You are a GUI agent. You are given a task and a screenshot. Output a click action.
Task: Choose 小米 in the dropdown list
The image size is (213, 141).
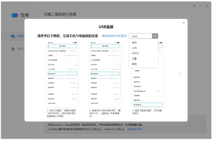pos(134,48)
